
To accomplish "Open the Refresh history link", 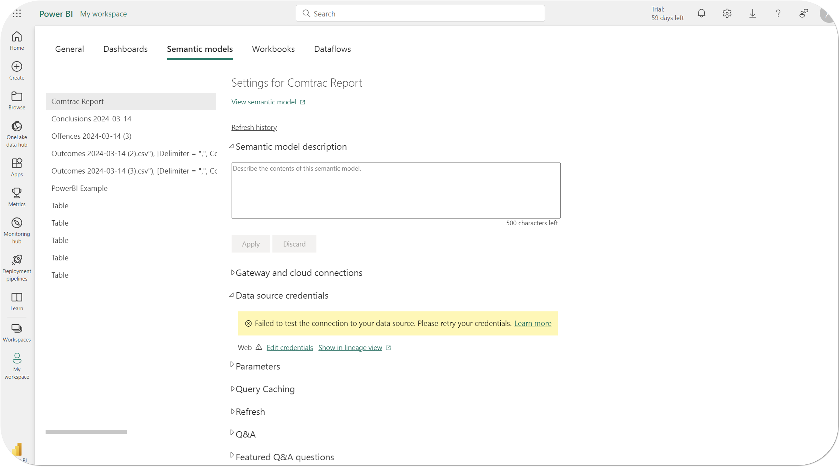I will pyautogui.click(x=254, y=128).
